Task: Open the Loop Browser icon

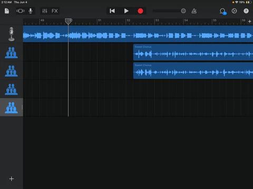Action: coord(223,12)
